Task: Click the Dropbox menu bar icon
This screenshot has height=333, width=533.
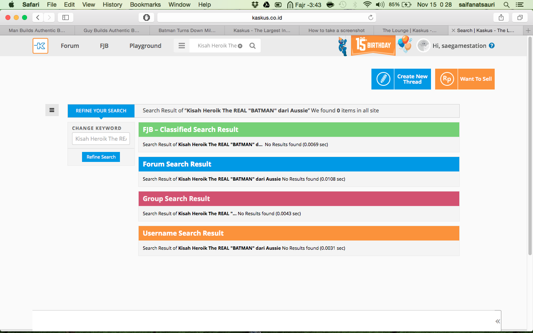Action: click(256, 5)
